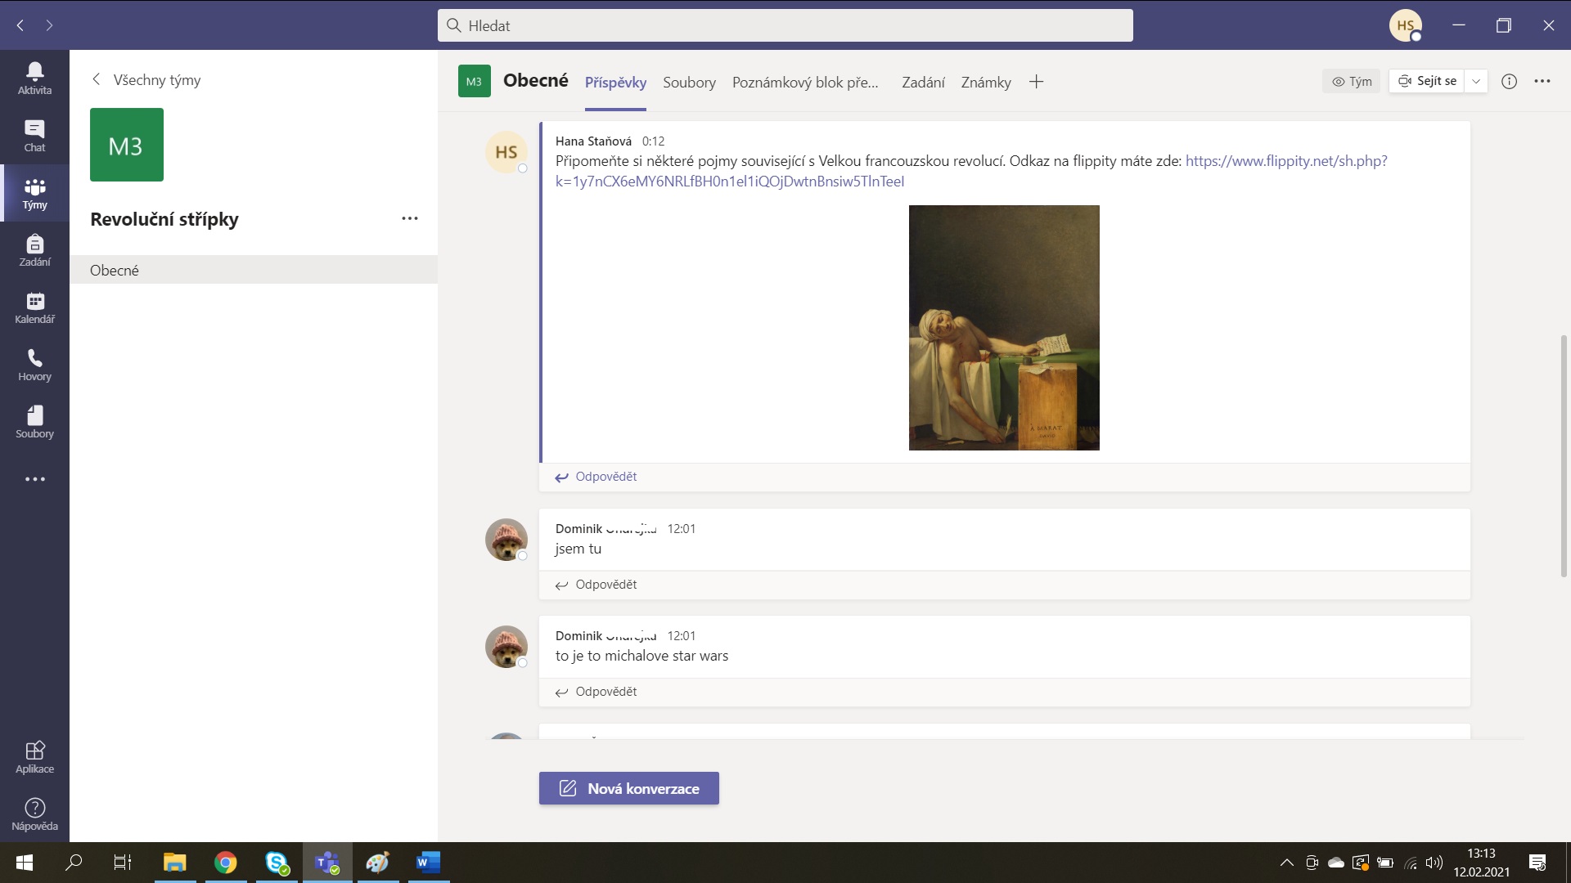Expand the Sejít se dropdown arrow
The image size is (1571, 883).
coord(1476,81)
